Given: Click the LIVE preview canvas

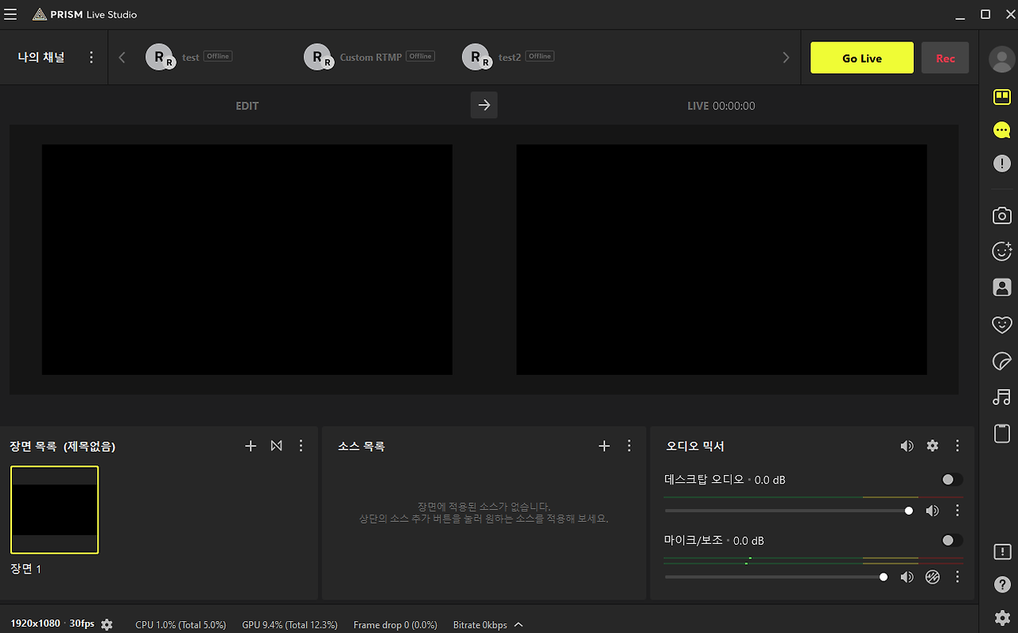Looking at the screenshot, I should point(721,260).
